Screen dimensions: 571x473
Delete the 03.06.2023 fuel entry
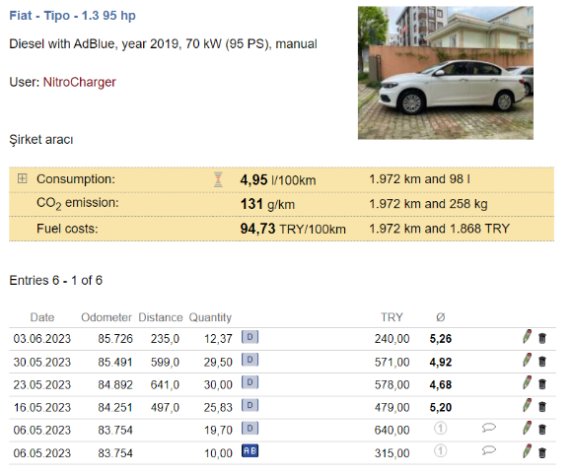(x=542, y=338)
